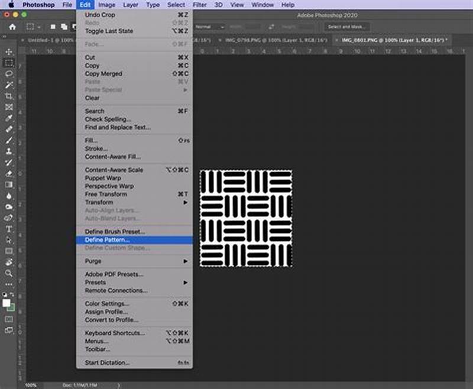Screen dimensions: 473x389
Task: Open the Normal blend mode dropdown
Action: pos(209,27)
